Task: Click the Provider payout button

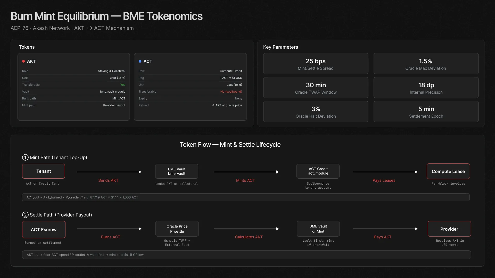Action: pos(449,229)
